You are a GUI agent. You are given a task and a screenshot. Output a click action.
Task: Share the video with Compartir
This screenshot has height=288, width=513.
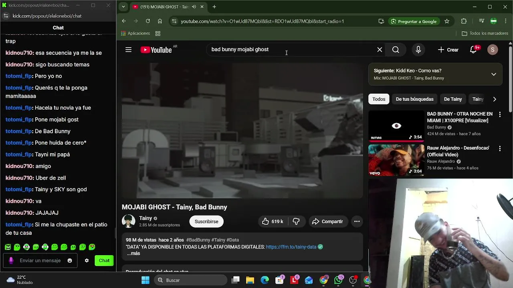tap(327, 221)
